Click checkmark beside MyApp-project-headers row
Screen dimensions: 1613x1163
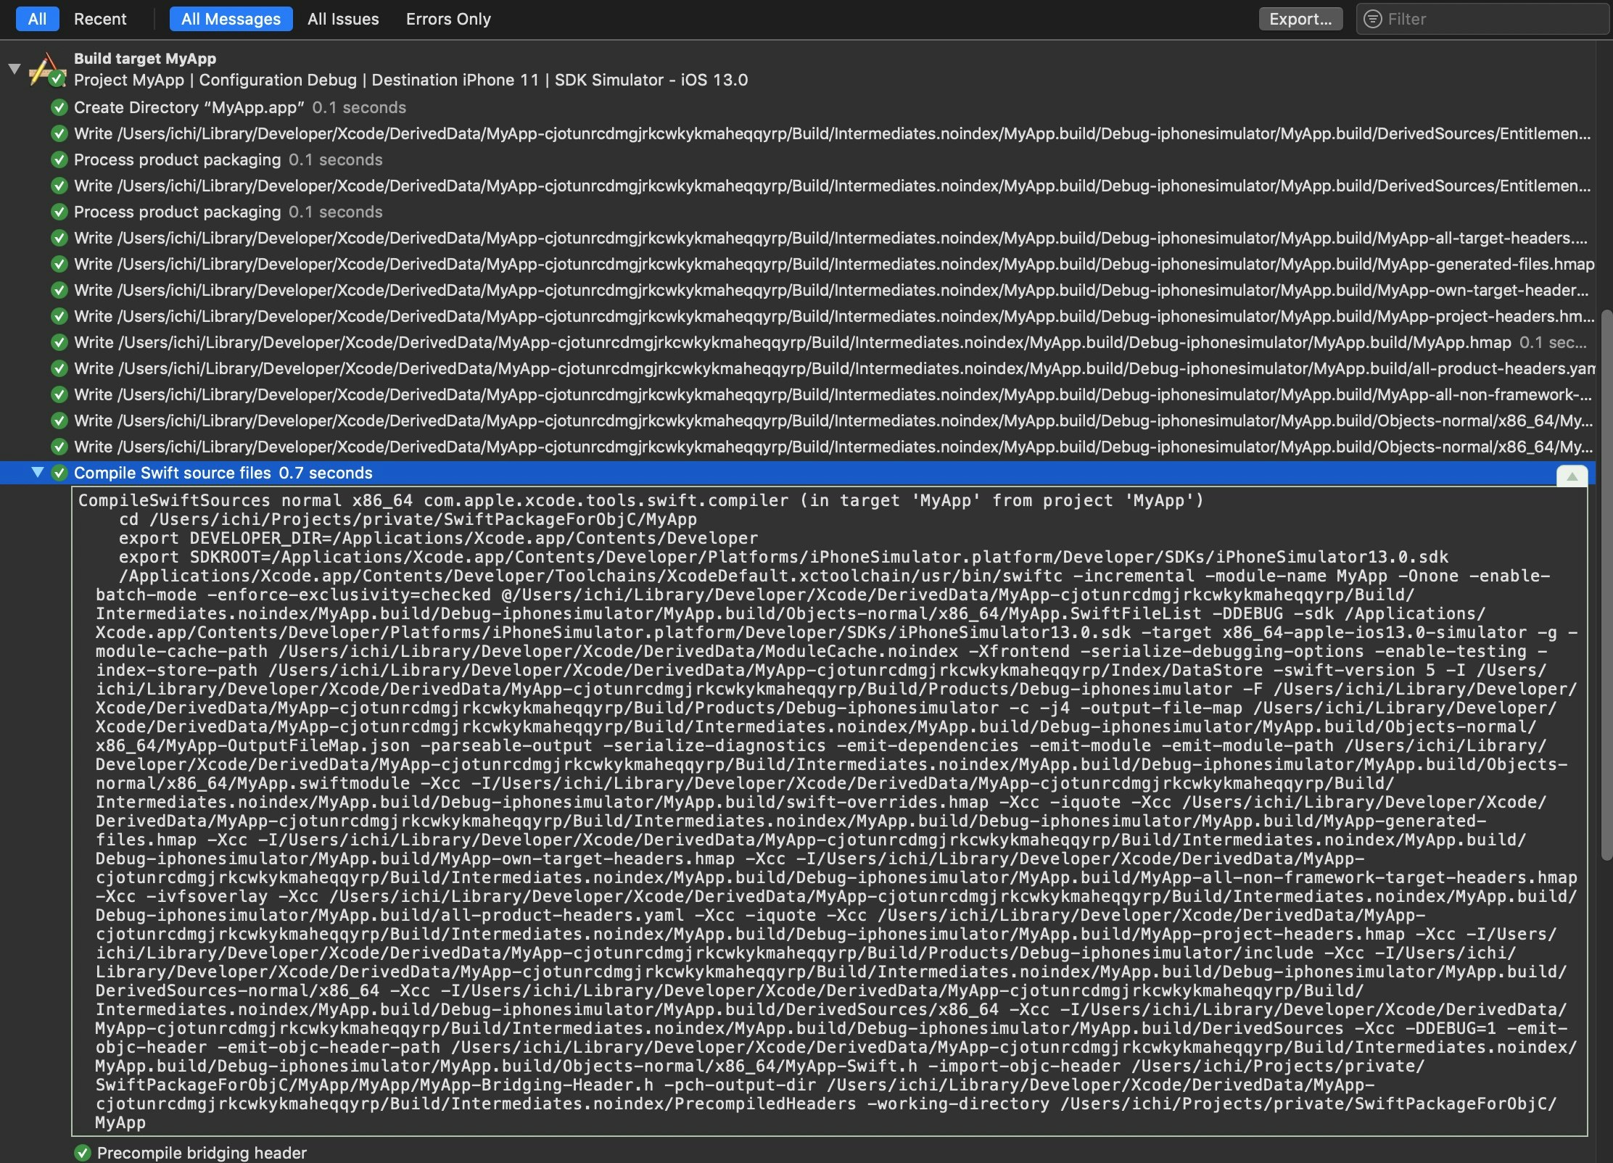tap(59, 317)
